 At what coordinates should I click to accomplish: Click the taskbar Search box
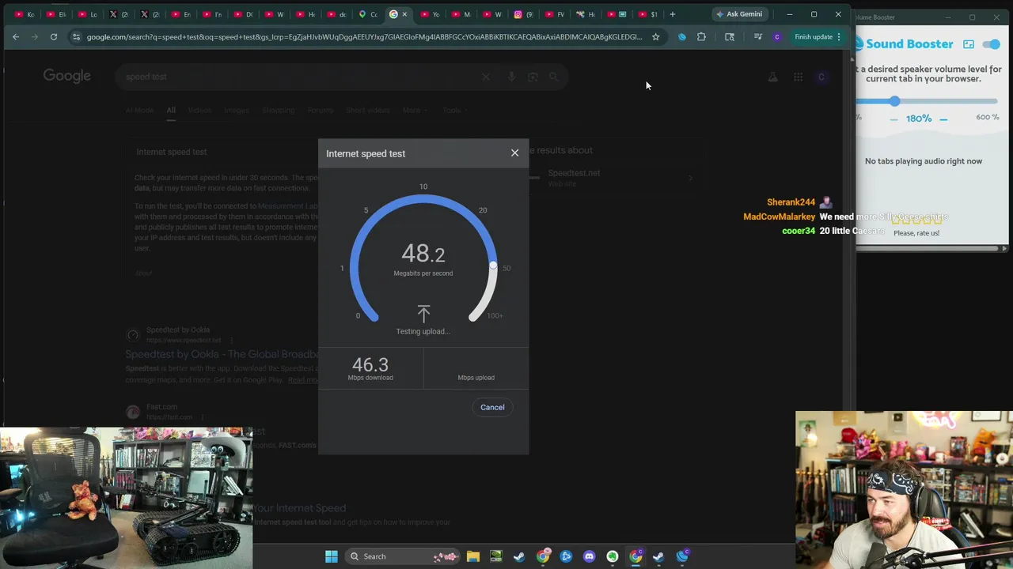point(404,556)
